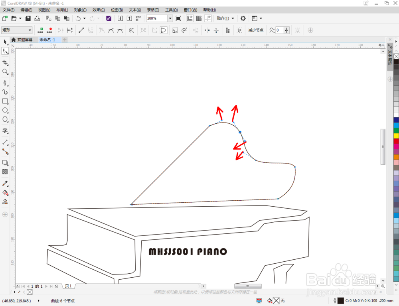Open the 工具(O) menu
The width and height of the screenshot is (399, 306).
coord(172,10)
